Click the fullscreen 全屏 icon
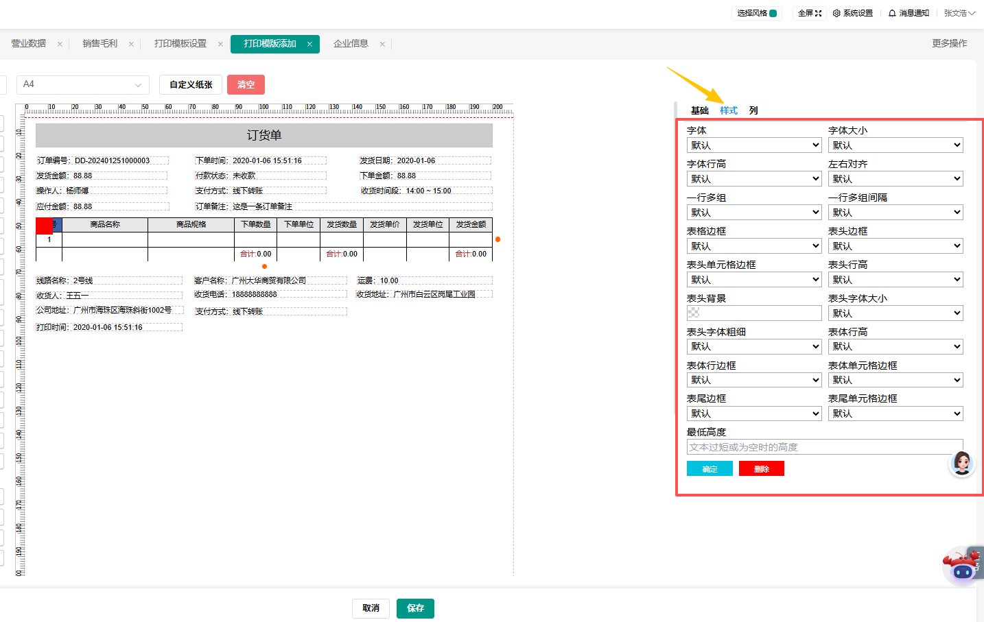 810,13
